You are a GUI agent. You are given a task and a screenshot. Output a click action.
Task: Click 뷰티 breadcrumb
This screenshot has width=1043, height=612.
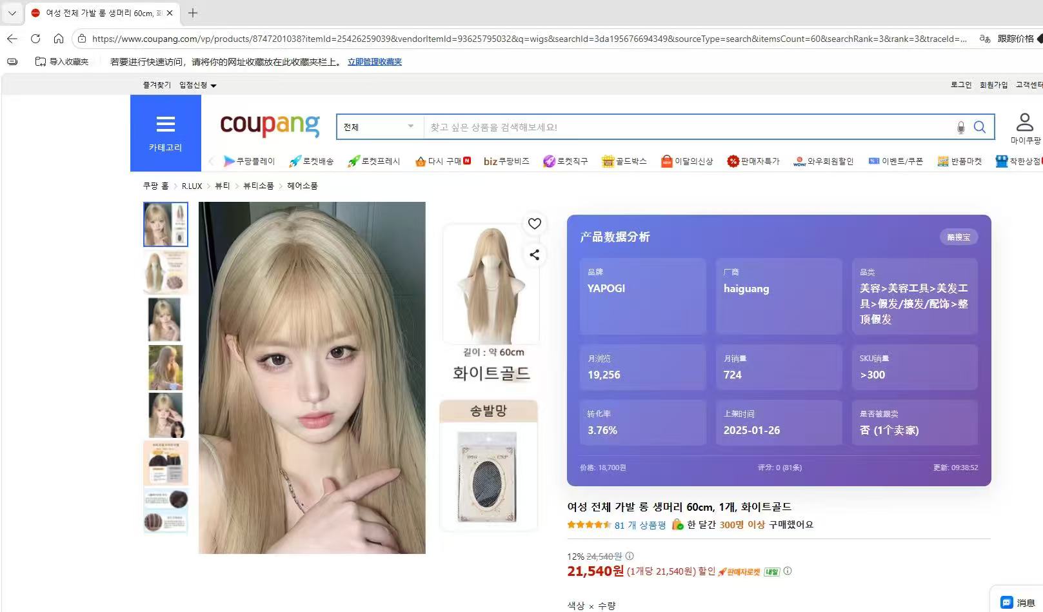coord(223,186)
